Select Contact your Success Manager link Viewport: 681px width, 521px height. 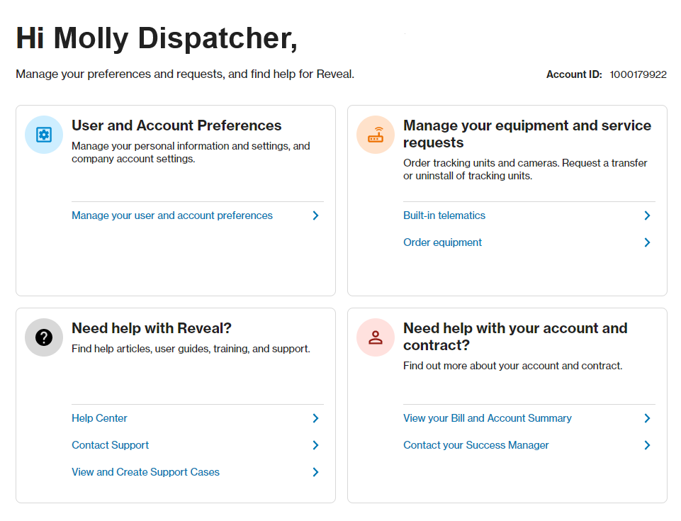[x=476, y=445]
